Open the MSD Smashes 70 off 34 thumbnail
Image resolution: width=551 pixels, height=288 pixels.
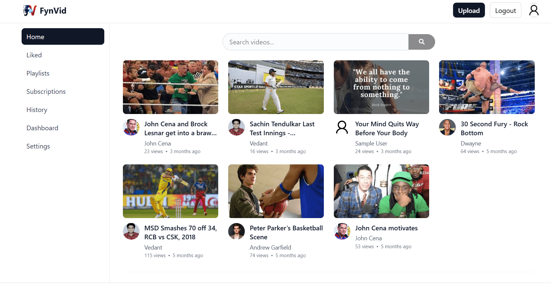(x=170, y=191)
